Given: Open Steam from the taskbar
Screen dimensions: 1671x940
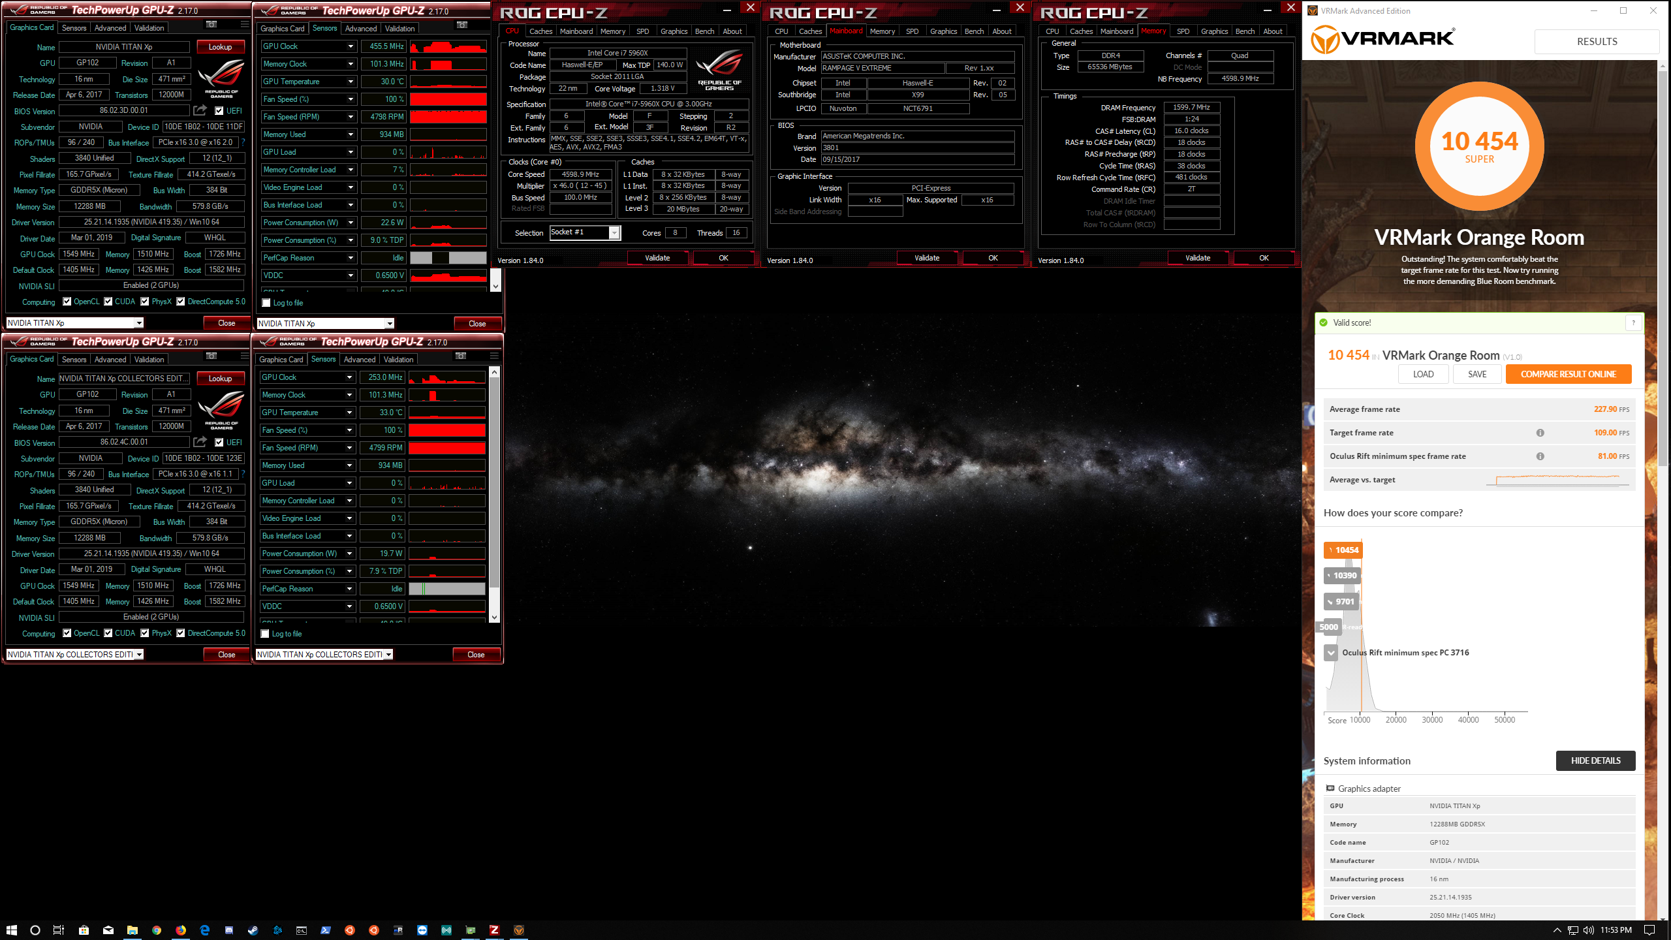Looking at the screenshot, I should [253, 930].
